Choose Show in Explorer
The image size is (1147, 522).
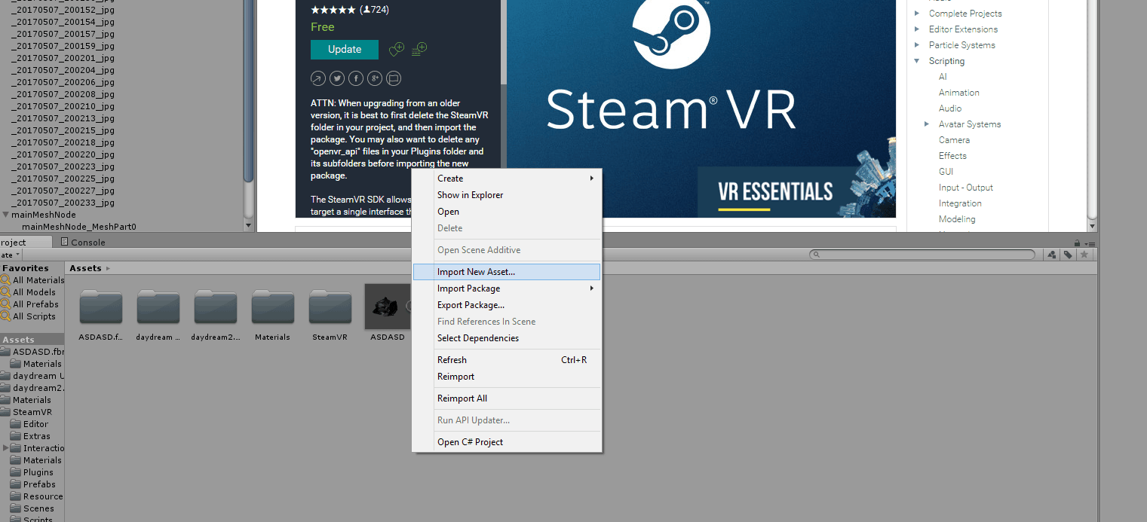coord(507,195)
